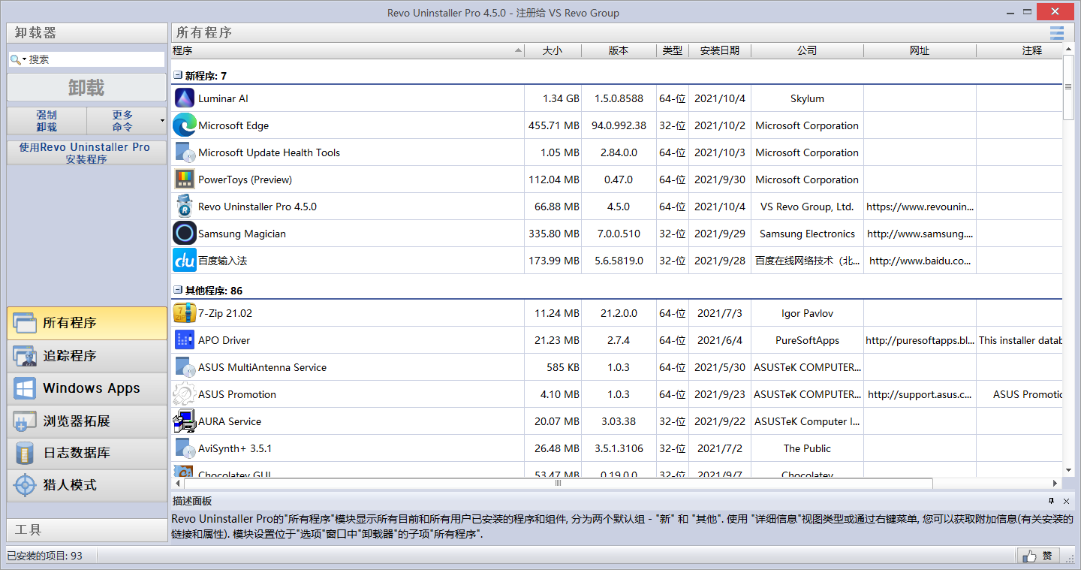Click the blue view options icon top-right
This screenshot has width=1081, height=570.
tap(1057, 33)
